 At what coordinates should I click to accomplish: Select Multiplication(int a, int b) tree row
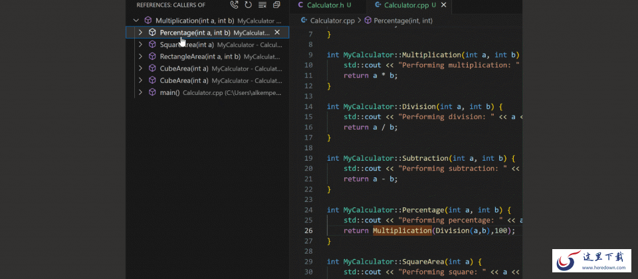pyautogui.click(x=207, y=20)
